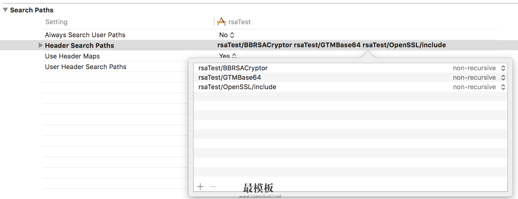Select the rsaTest/OpenSSL/include path entry
The height and width of the screenshot is (199, 518).
pyautogui.click(x=237, y=87)
